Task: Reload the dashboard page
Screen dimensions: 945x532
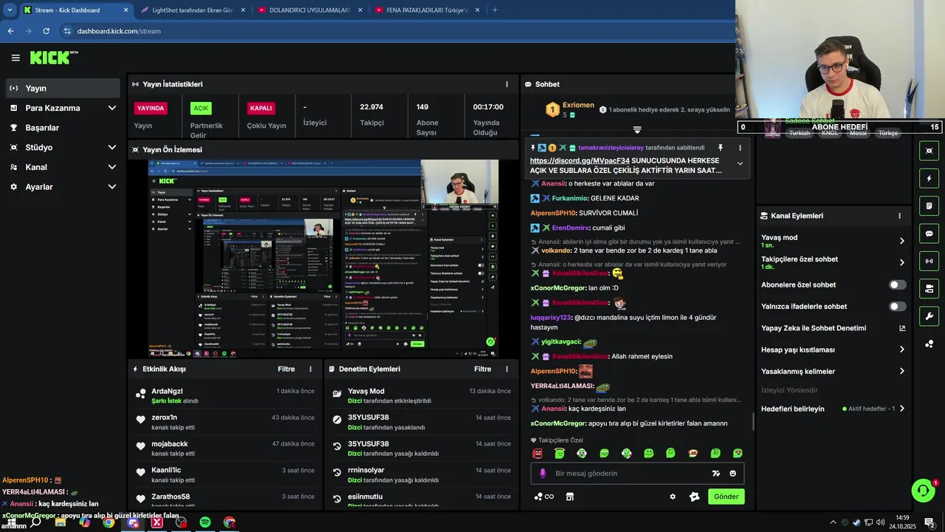Action: tap(46, 31)
